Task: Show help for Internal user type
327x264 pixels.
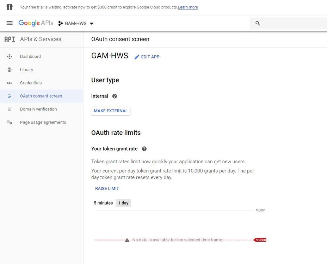Action: coord(115,96)
